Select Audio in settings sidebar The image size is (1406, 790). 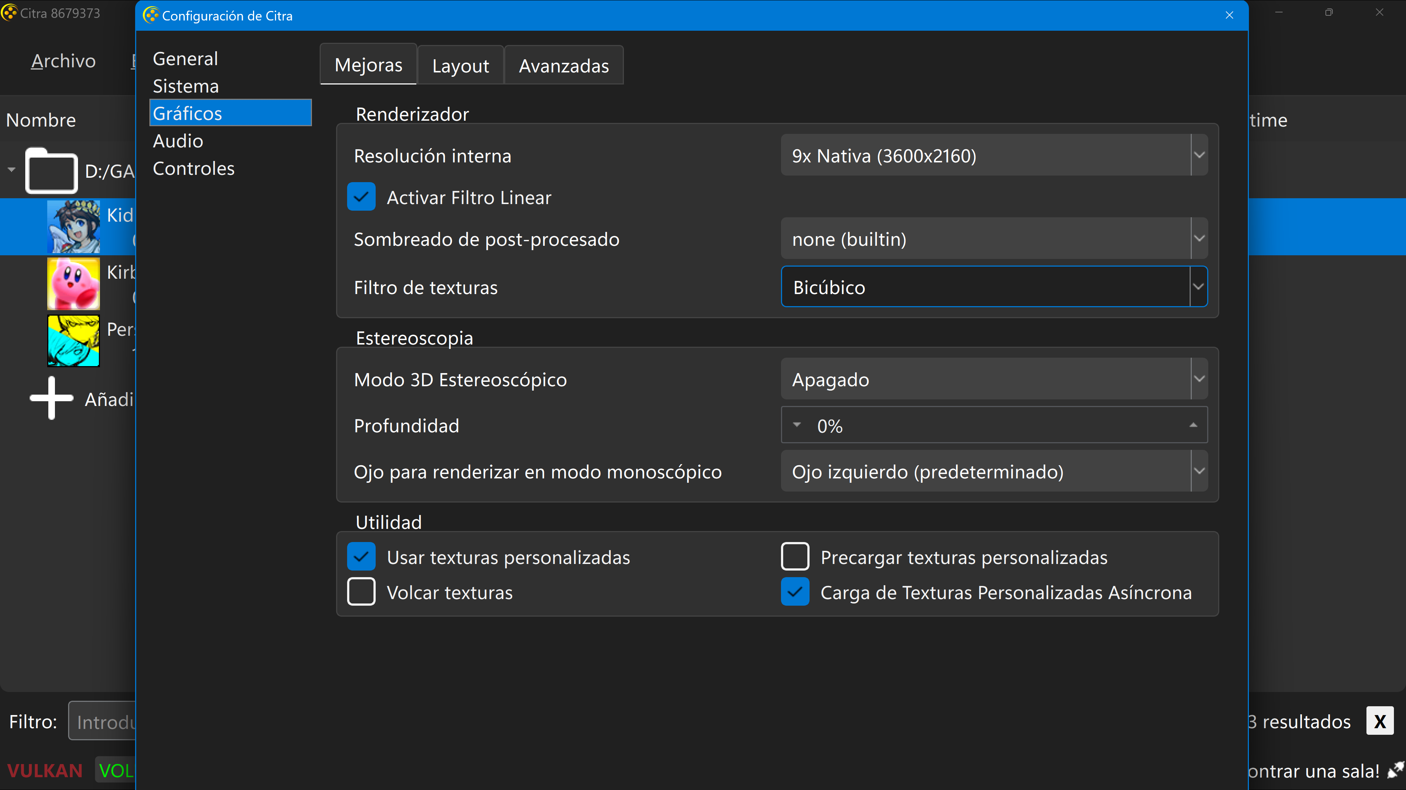tap(178, 141)
